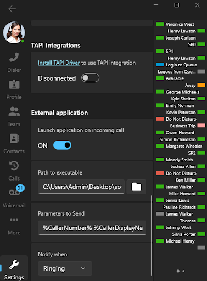207x281 pixels.
Task: Select Margaret Wheeler in the panel
Action: click(179, 146)
